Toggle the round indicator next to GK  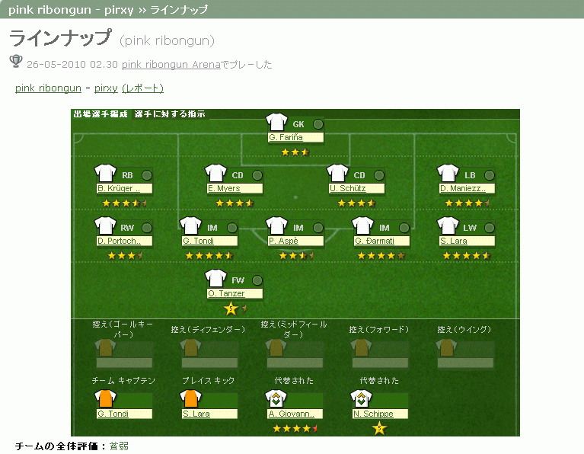[318, 124]
